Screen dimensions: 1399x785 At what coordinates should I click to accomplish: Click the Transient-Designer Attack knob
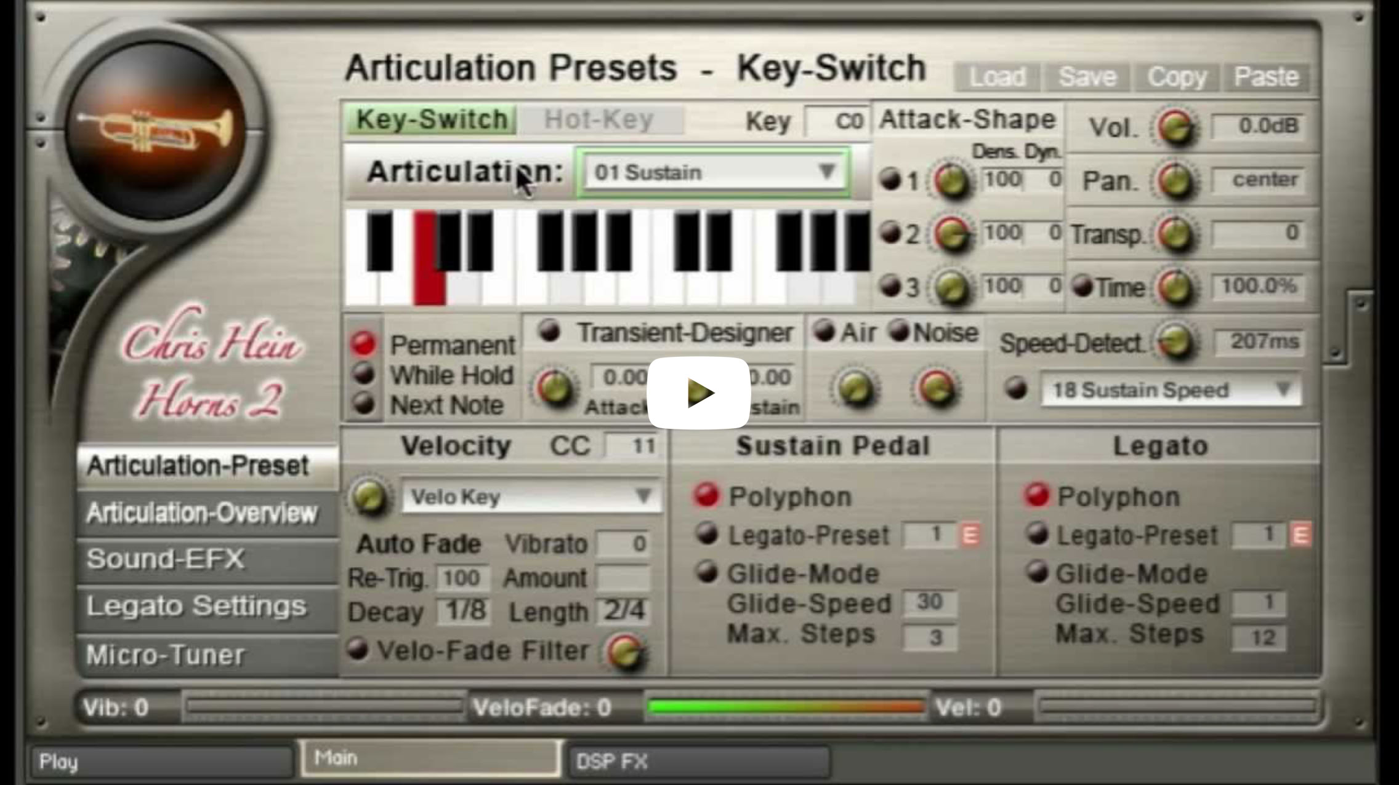(555, 389)
